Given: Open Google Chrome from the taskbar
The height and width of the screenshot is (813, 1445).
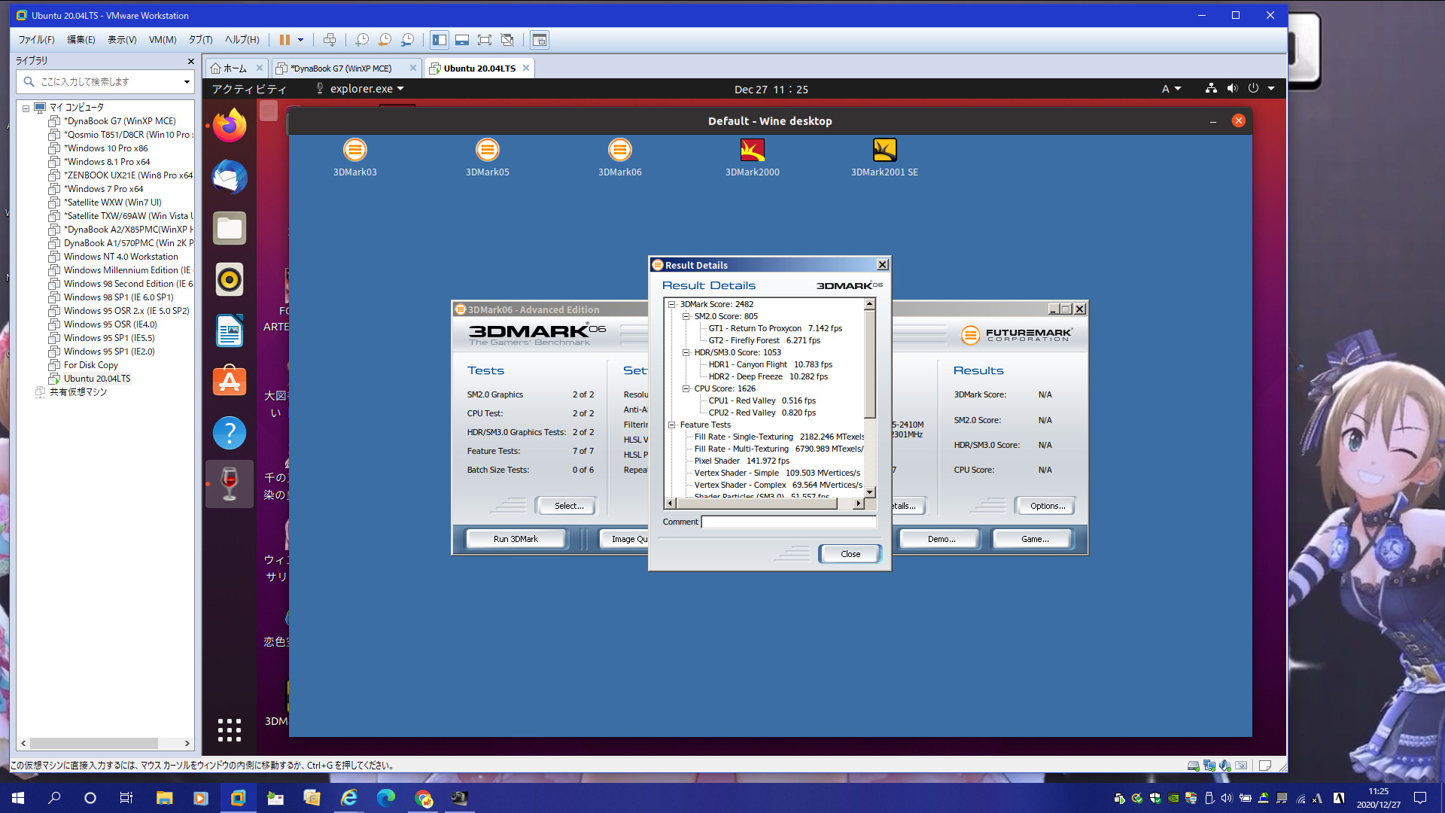Looking at the screenshot, I should pos(424,798).
